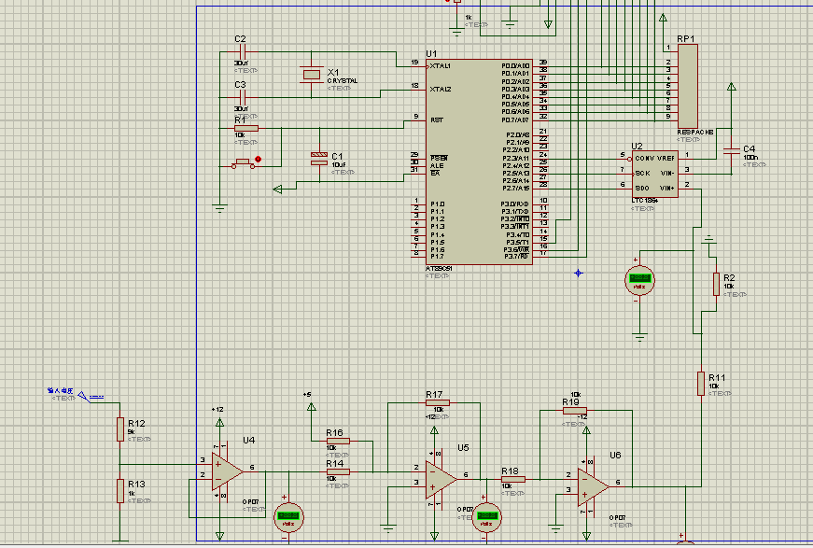Click the P1.0 pin label
Viewport: 813px width, 548px height.
(437, 204)
